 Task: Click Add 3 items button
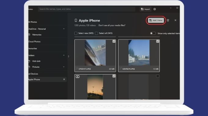(156, 20)
